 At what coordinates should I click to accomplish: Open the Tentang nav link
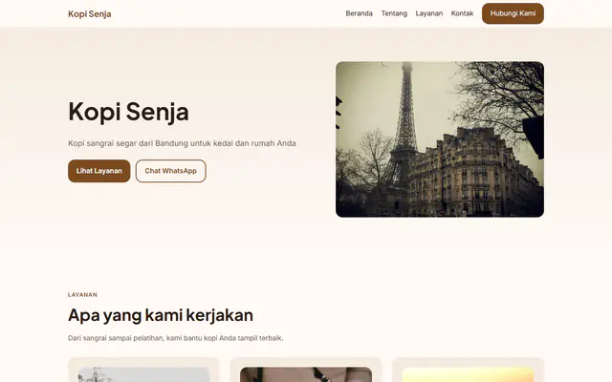pyautogui.click(x=394, y=13)
